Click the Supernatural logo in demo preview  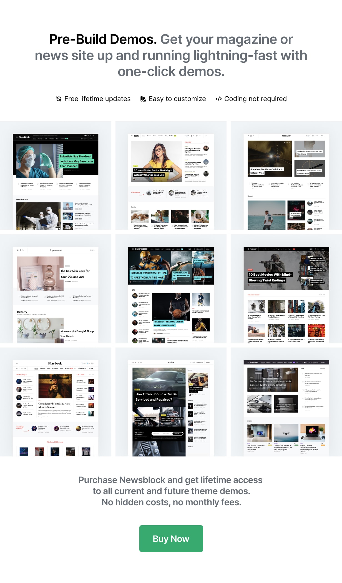pos(56,250)
